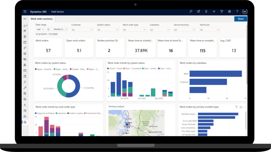Open the WC user account avatar
271x152 pixels.
click(x=245, y=12)
